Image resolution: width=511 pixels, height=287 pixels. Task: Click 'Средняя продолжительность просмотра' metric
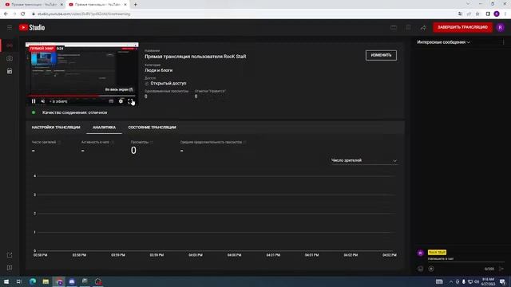tap(212, 147)
